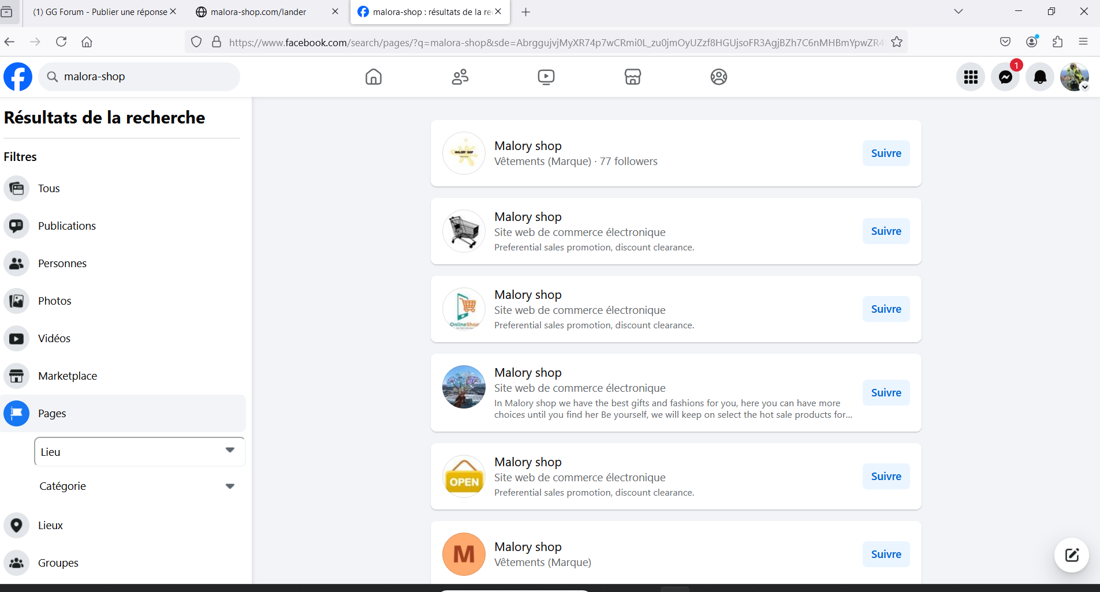
Task: Open yellow splash logo profile thumbnail
Action: tap(464, 153)
